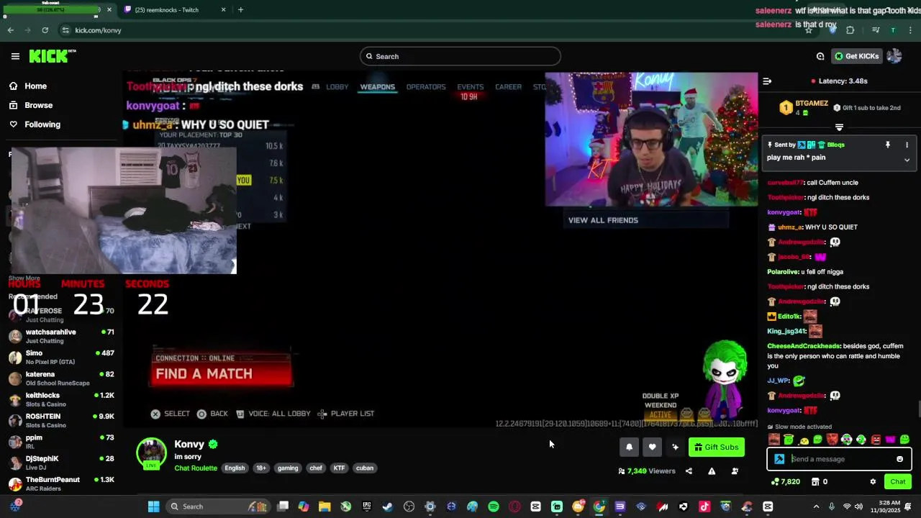921x518 pixels.
Task: Reload the page
Action: 45,30
